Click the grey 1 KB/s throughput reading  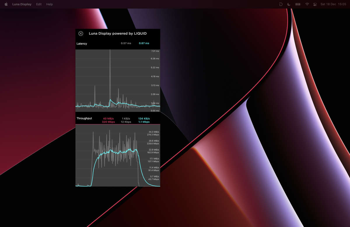tap(126, 119)
